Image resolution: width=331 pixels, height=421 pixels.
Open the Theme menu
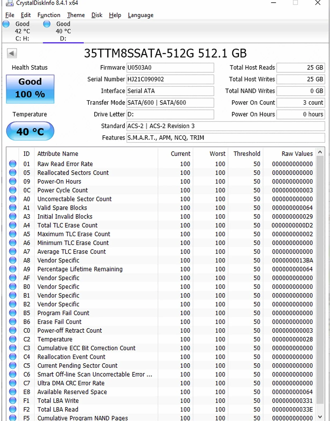point(76,15)
